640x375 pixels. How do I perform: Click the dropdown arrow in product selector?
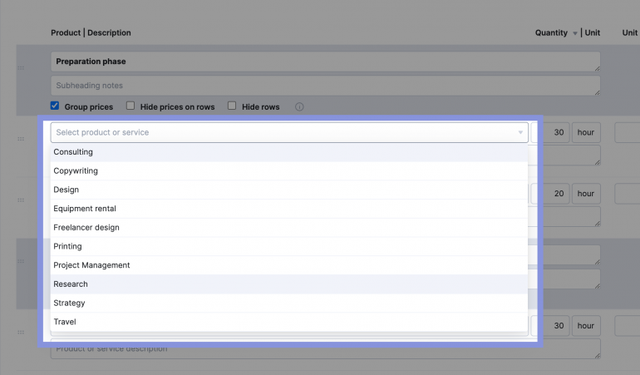(x=520, y=132)
